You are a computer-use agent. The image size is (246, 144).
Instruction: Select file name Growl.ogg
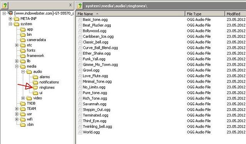[x=91, y=70]
